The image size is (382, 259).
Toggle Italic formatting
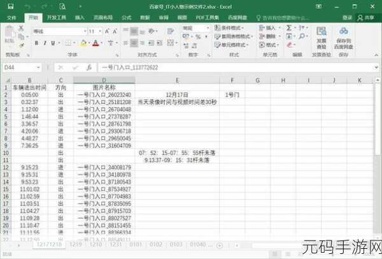[45, 43]
